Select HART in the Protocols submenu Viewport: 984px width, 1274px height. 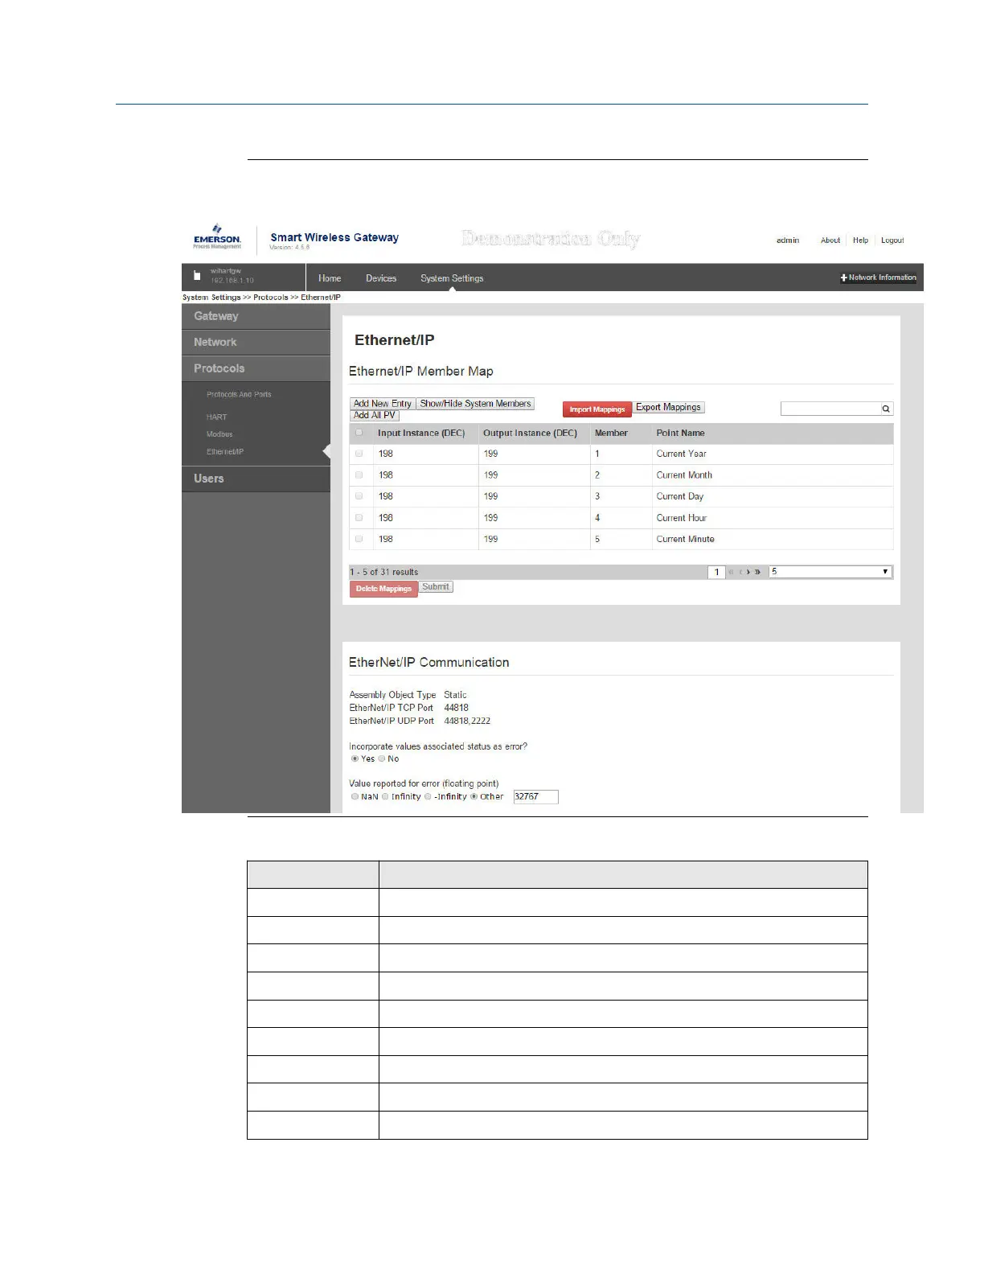tap(216, 417)
